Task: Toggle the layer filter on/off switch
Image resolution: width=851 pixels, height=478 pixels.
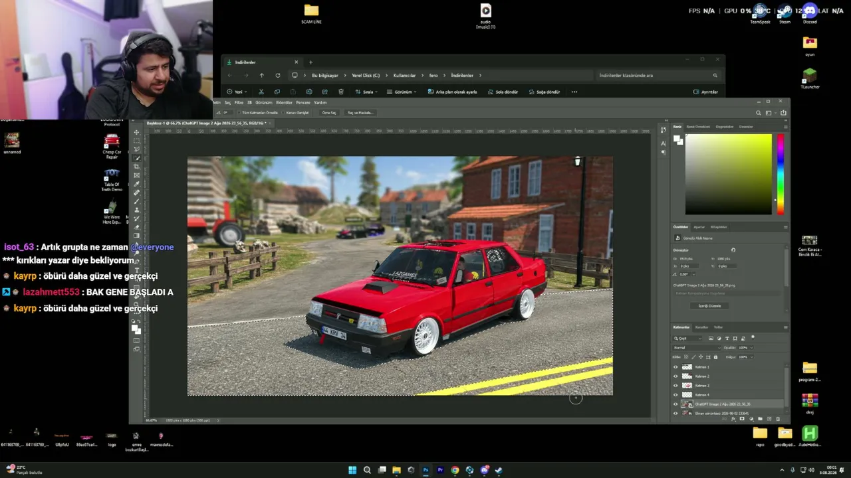Action: point(753,338)
